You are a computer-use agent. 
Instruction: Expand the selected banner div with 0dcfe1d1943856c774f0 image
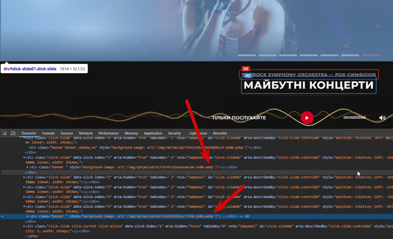tap(28, 216)
